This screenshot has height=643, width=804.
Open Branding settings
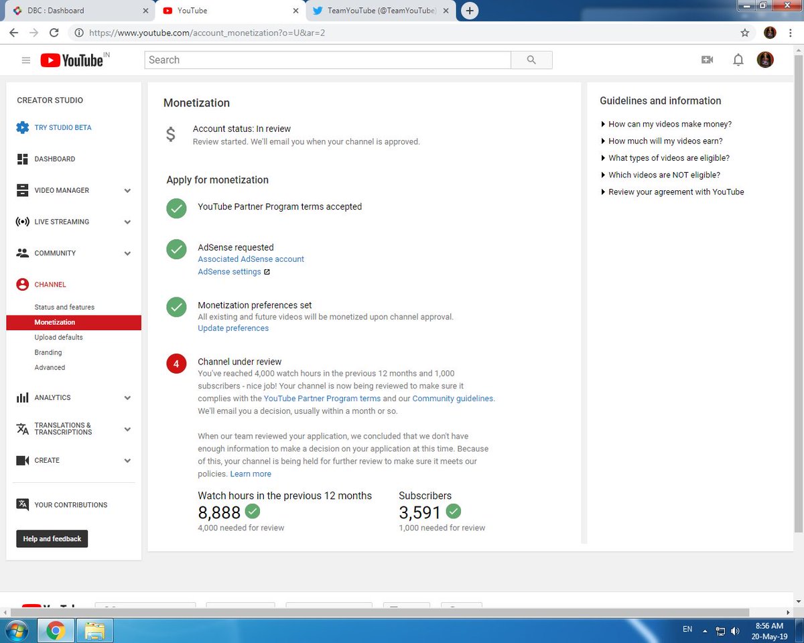click(48, 352)
